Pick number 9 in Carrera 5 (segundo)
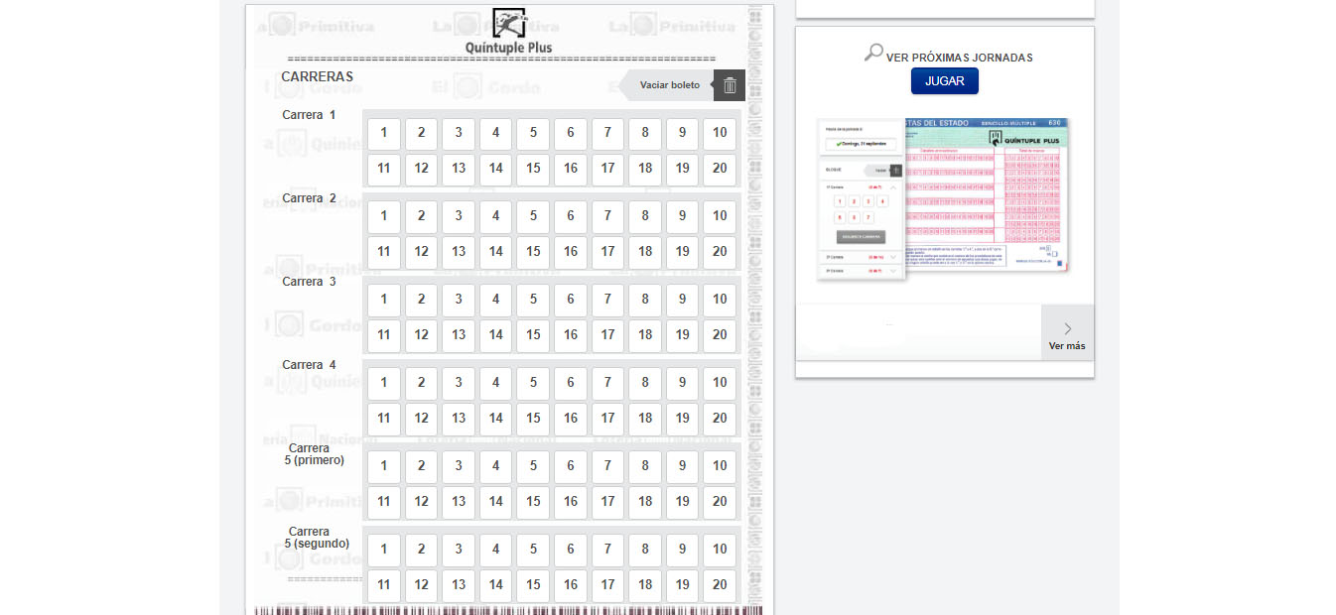 click(x=682, y=551)
